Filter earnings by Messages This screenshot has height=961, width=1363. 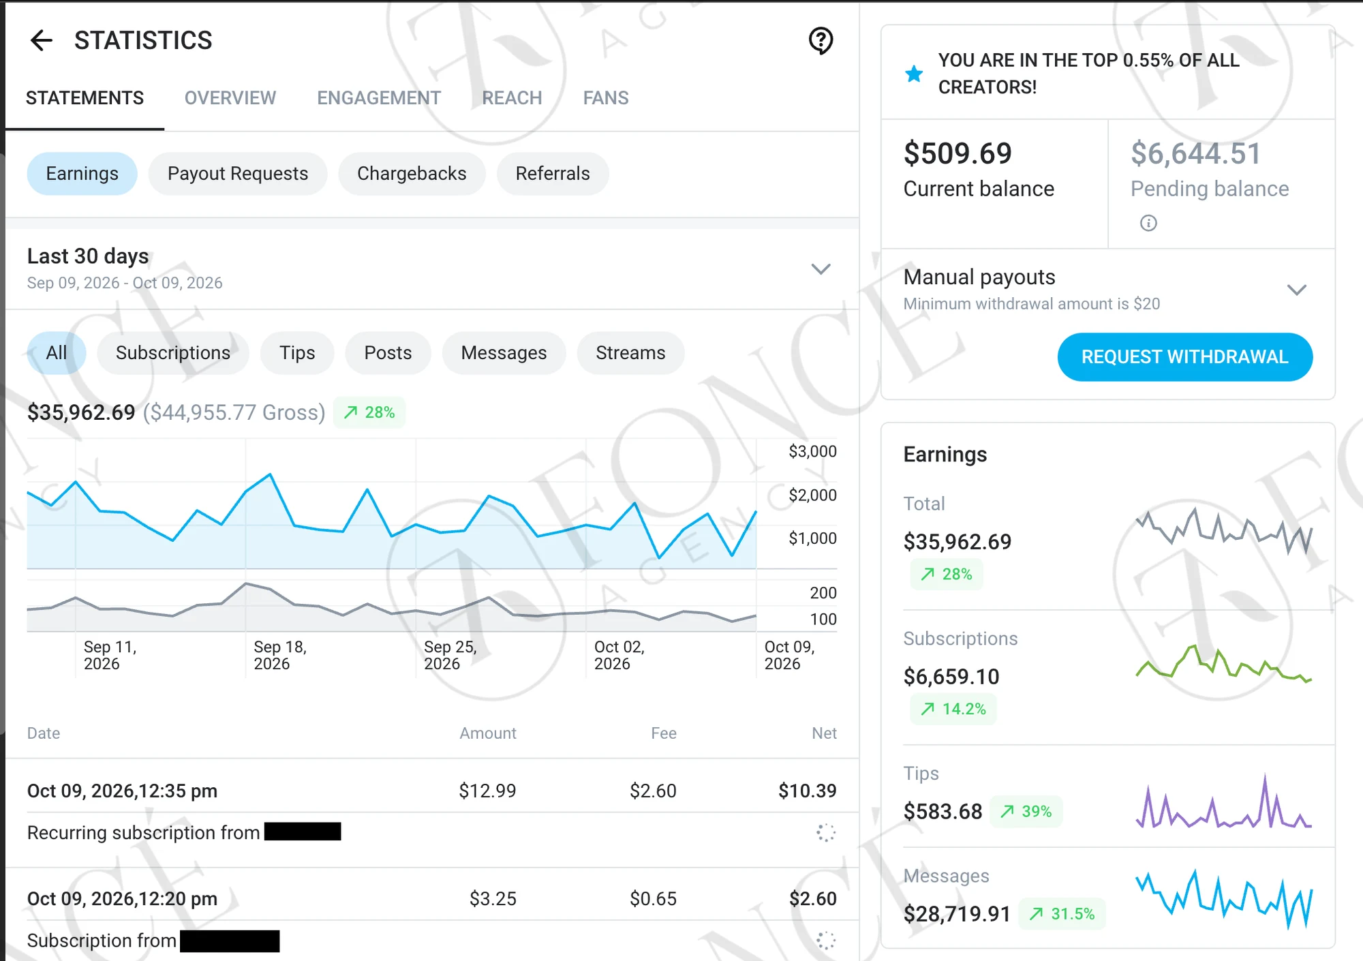point(504,353)
